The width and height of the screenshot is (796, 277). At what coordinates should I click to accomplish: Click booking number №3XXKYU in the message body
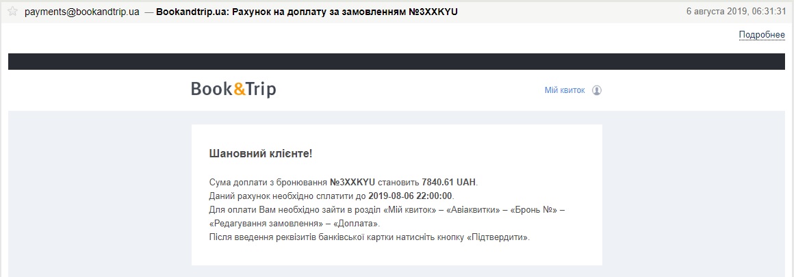[352, 183]
